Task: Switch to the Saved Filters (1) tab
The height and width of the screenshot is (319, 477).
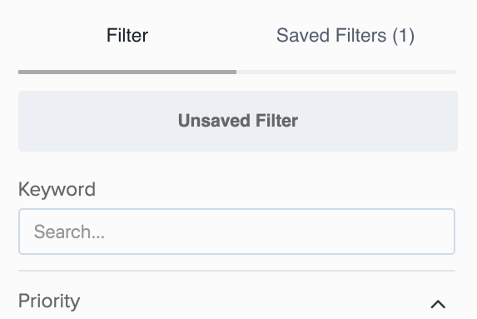Action: (x=345, y=35)
